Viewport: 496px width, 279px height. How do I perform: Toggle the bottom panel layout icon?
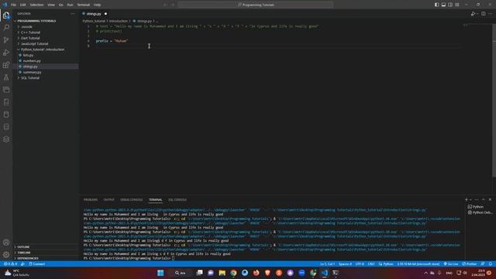point(443,5)
